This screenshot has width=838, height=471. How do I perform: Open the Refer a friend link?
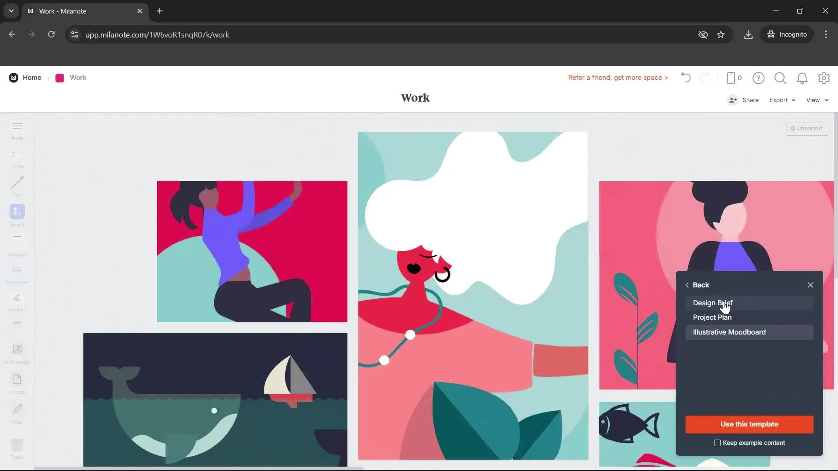point(618,78)
